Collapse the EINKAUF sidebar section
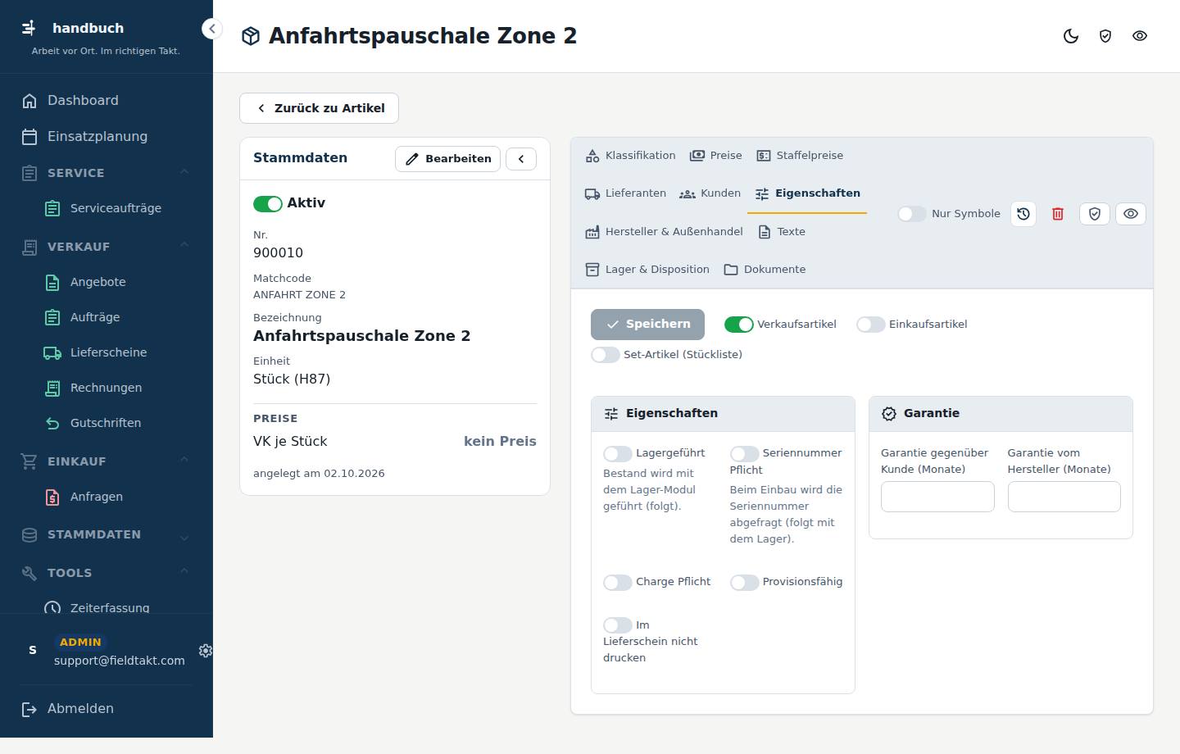Viewport: 1180px width, 754px height. pos(107,461)
